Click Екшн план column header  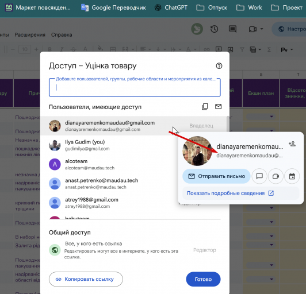tap(261, 93)
